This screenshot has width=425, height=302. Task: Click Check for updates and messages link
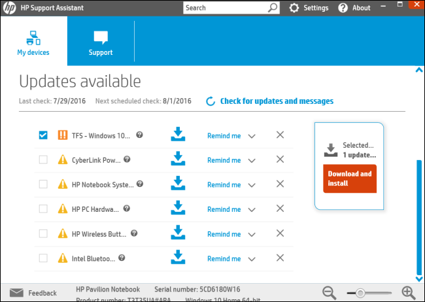tap(277, 101)
